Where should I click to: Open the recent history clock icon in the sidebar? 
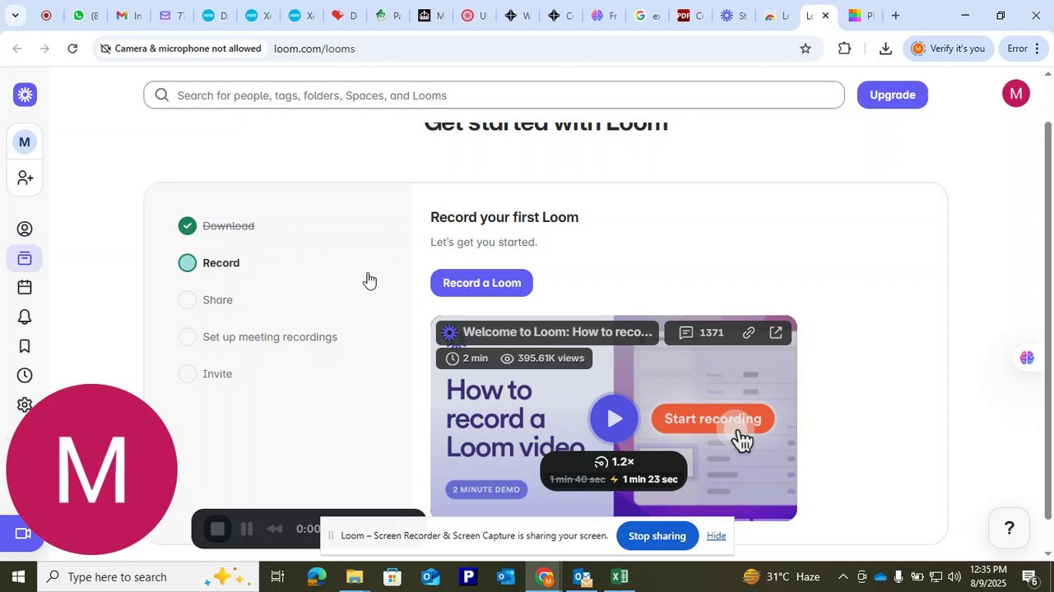pos(25,376)
